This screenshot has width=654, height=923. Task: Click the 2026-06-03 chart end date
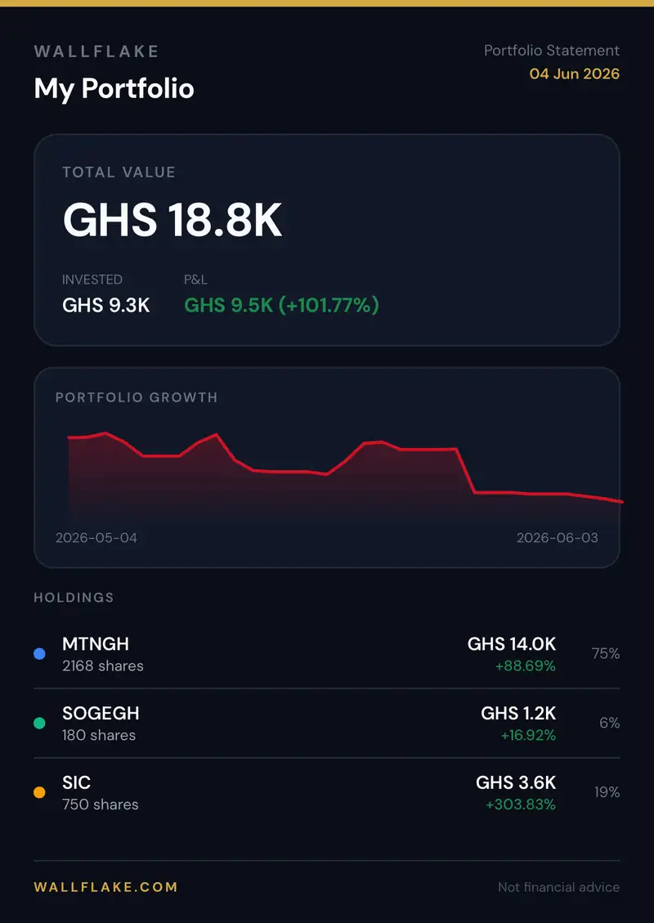click(558, 538)
